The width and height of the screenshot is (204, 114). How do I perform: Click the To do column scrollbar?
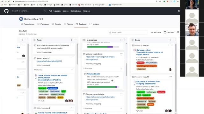(77, 54)
